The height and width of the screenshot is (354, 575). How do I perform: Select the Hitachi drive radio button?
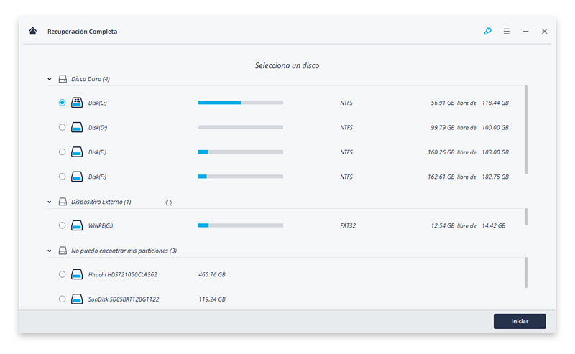62,274
